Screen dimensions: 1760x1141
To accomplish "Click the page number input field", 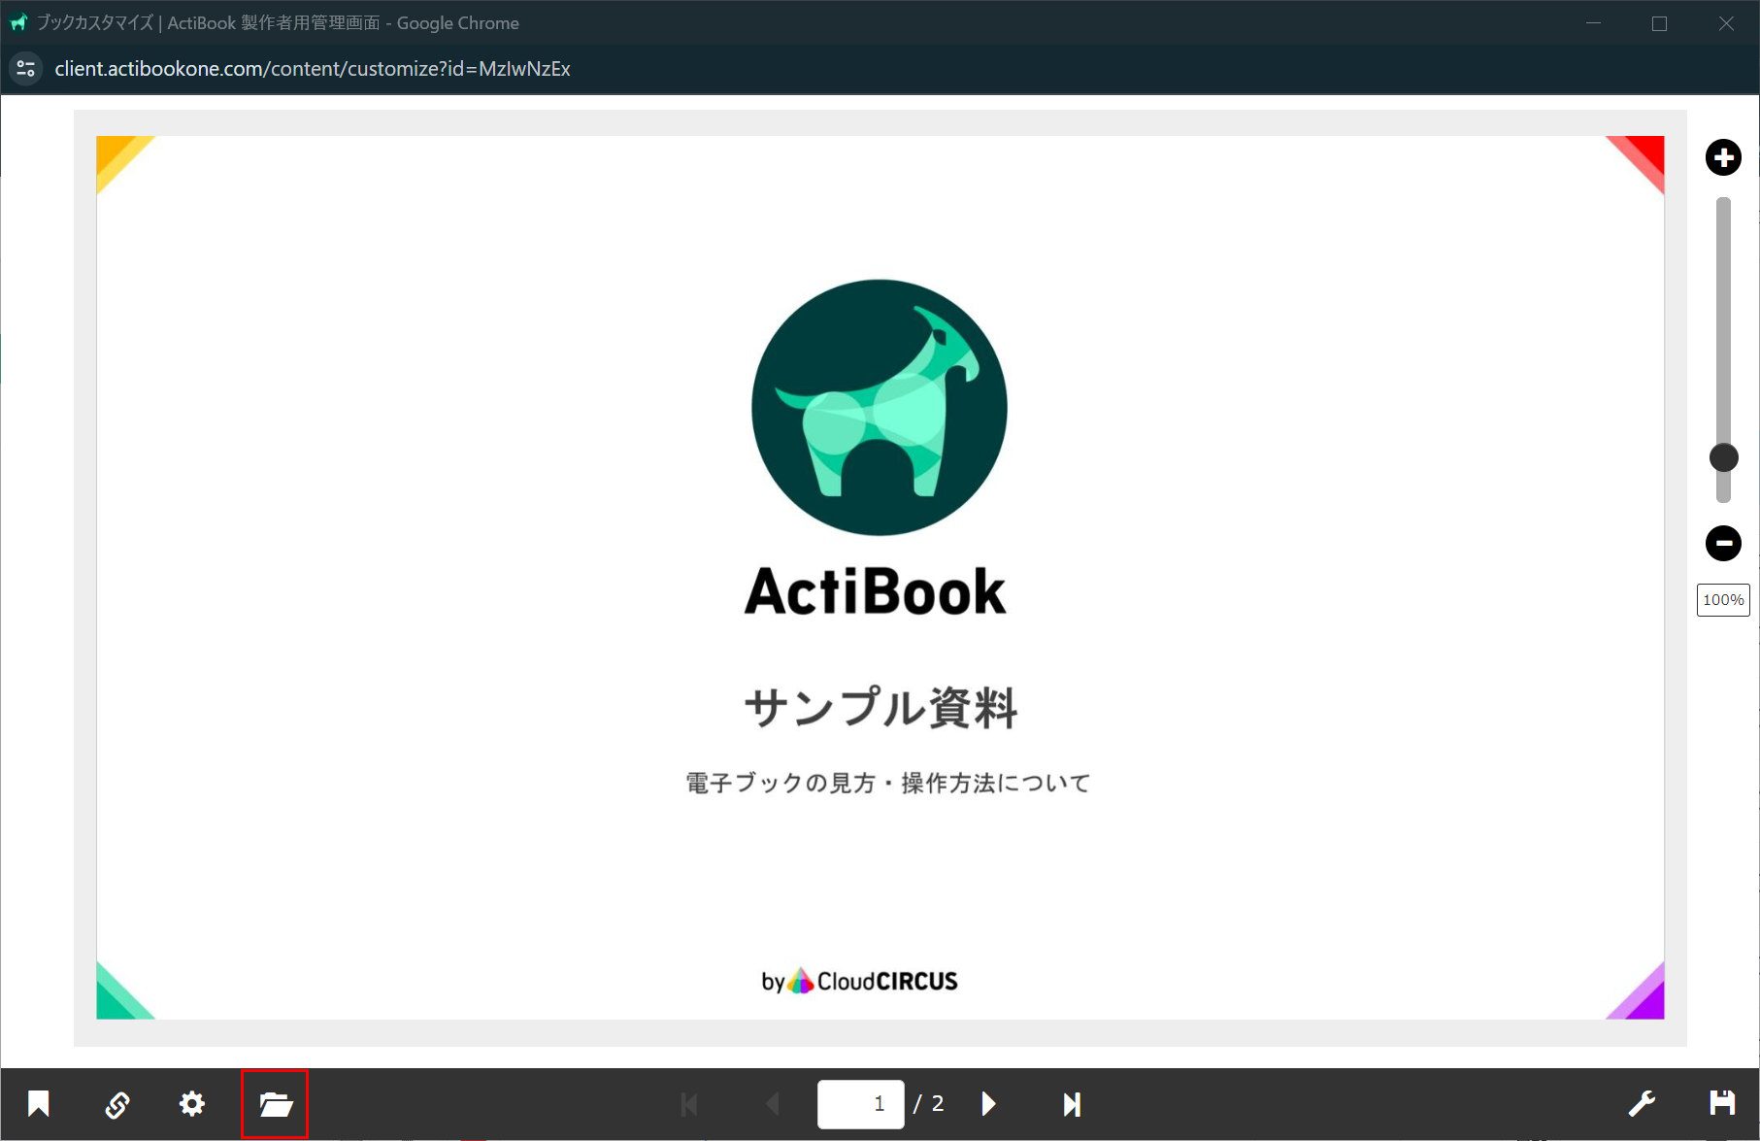I will pyautogui.click(x=861, y=1104).
